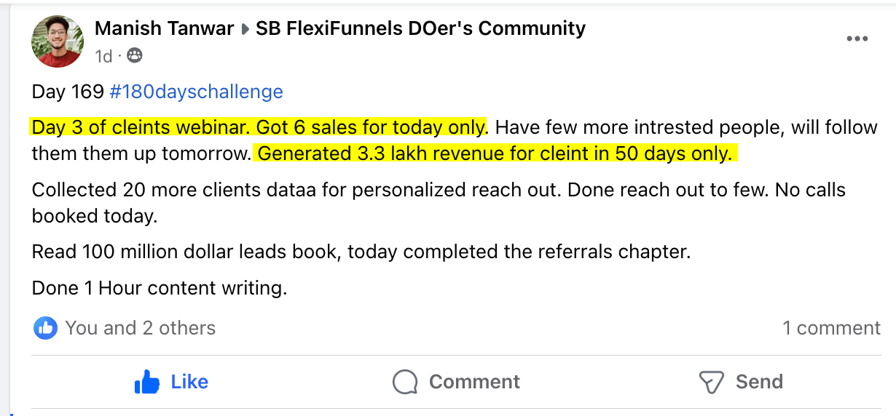
Task: Visit SB FlexiFunnels DOer's Community group
Action: 420,28
